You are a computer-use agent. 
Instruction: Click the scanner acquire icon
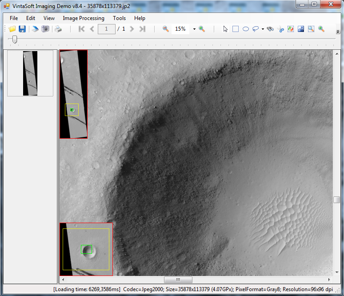[35, 29]
